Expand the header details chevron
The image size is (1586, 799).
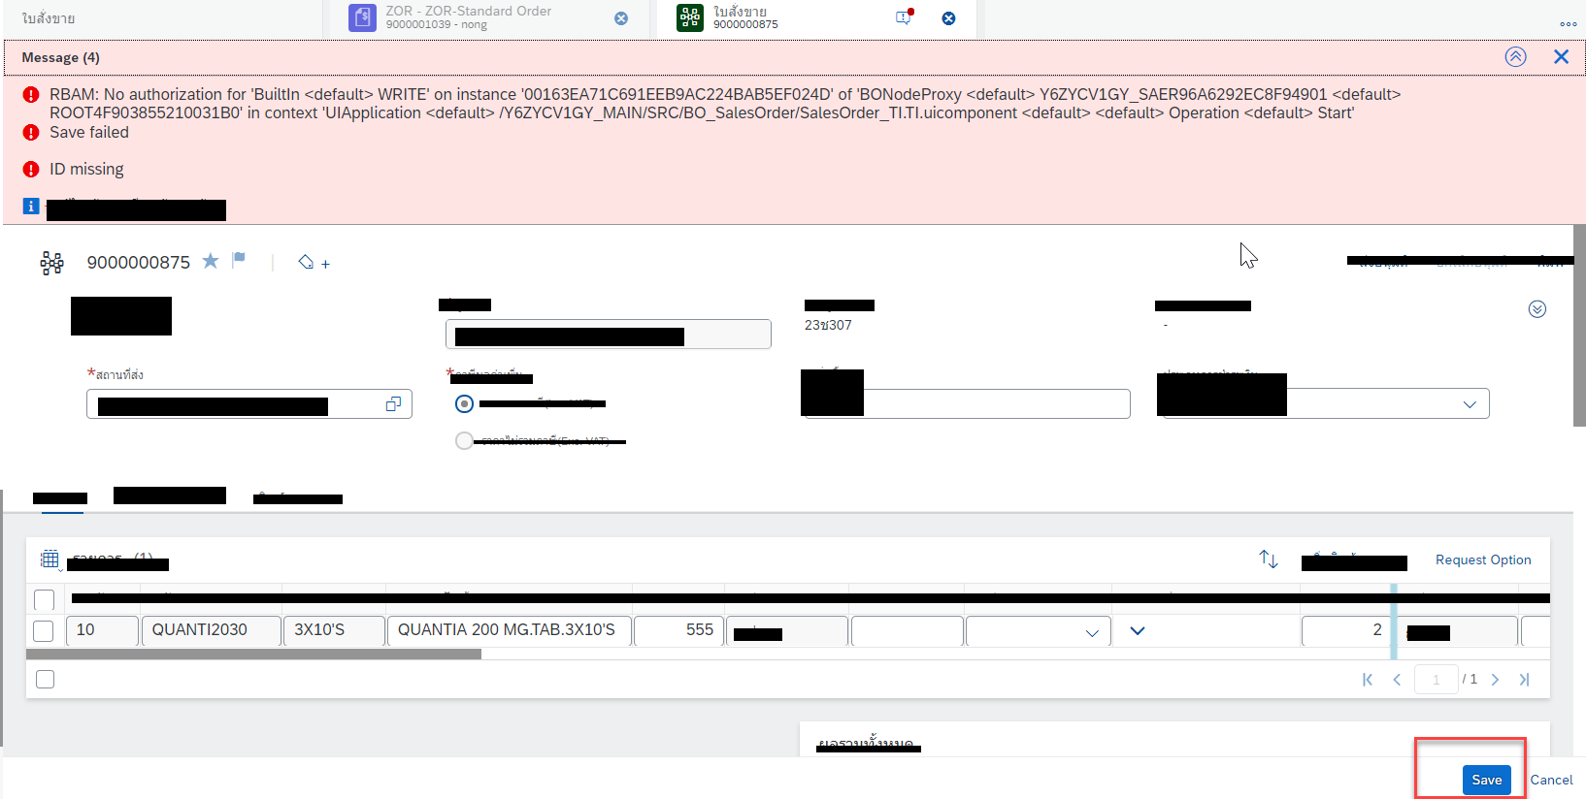(1537, 309)
